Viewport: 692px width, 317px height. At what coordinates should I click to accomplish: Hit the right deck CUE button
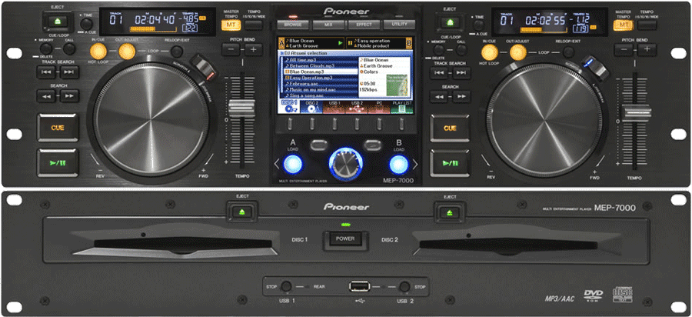pos(451,128)
